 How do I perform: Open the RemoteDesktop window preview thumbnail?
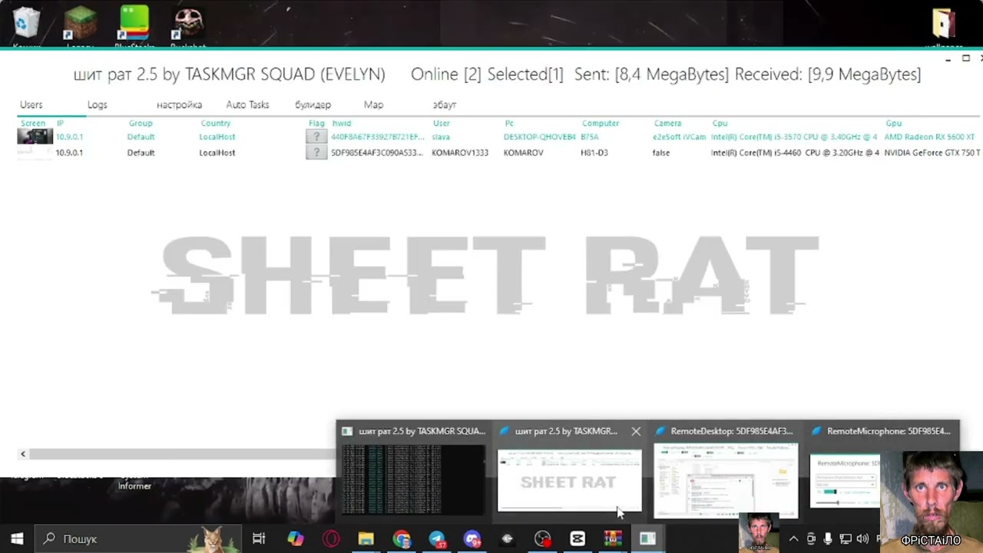(726, 481)
